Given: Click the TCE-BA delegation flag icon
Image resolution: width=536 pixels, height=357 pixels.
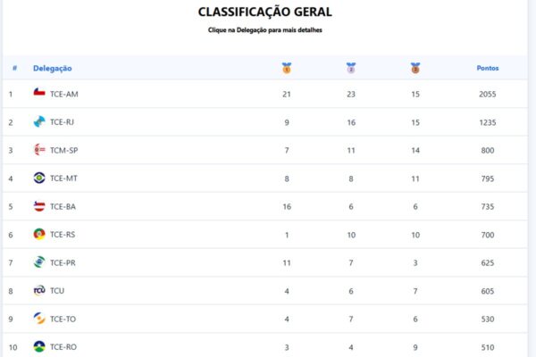Looking at the screenshot, I should tap(39, 206).
